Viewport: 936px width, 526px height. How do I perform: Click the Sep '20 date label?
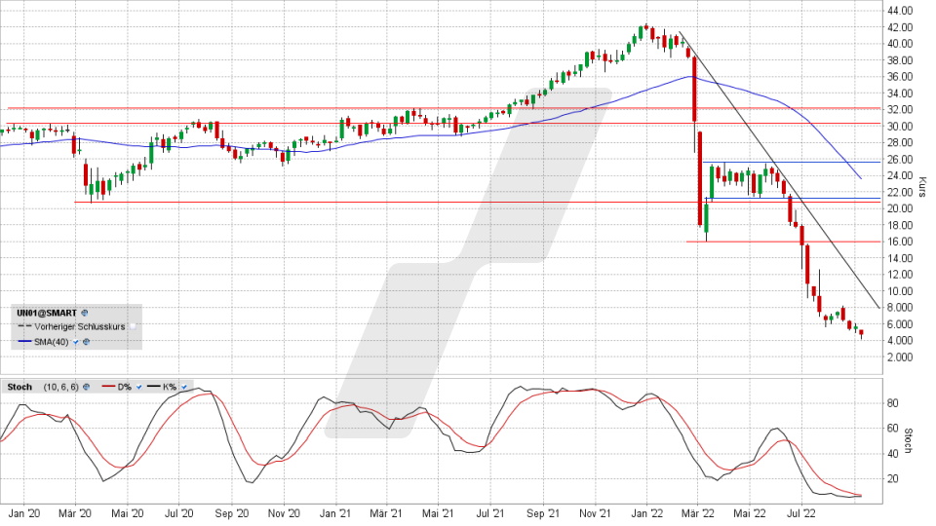tap(232, 513)
